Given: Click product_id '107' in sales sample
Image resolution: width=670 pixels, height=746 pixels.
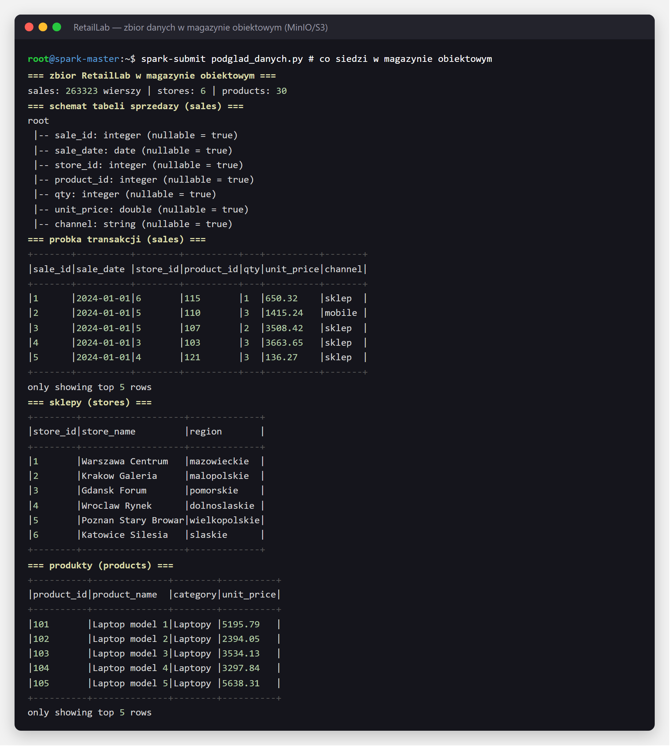Looking at the screenshot, I should point(192,328).
